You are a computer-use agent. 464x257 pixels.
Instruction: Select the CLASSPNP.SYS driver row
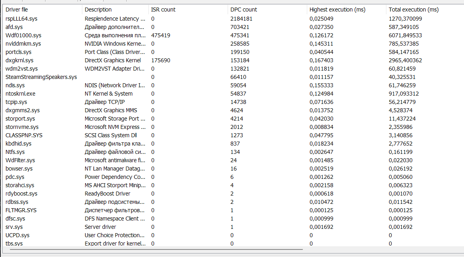[x=234, y=135]
